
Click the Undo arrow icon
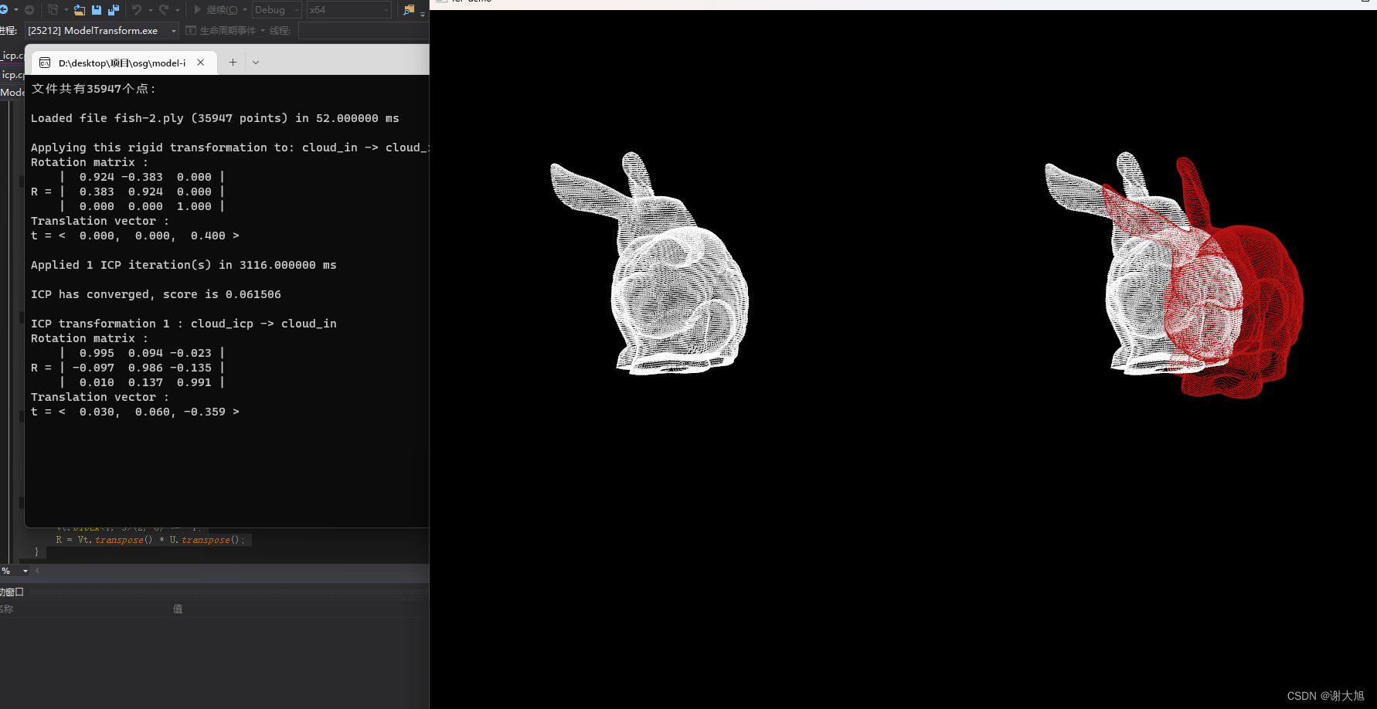(x=137, y=10)
